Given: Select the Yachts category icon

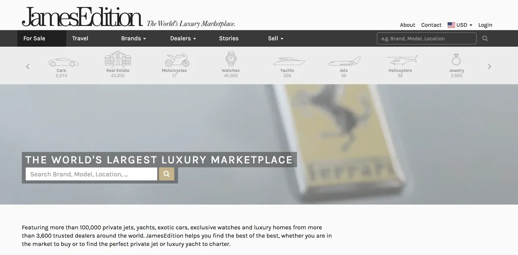Looking at the screenshot, I should tap(289, 61).
